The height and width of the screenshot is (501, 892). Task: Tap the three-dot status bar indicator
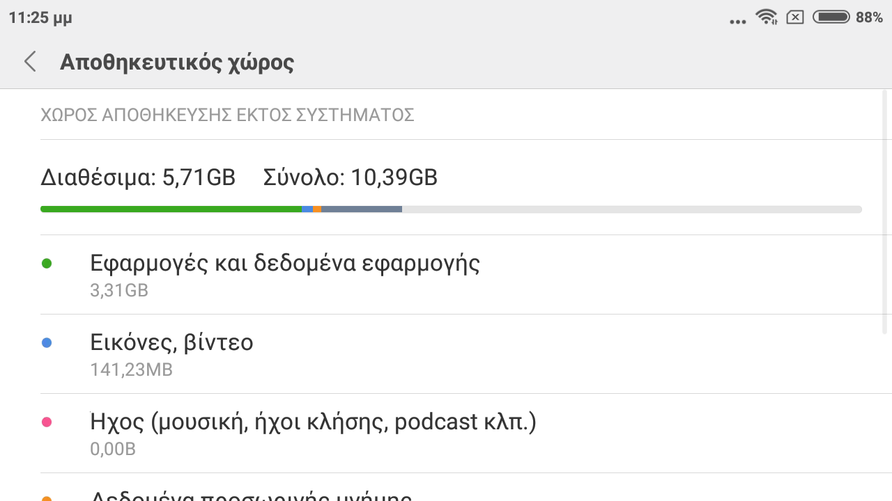738,22
